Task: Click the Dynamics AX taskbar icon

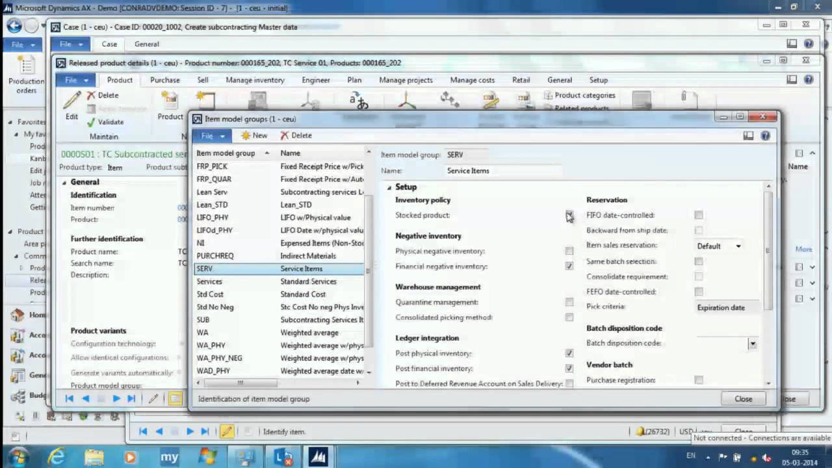Action: tap(318, 457)
